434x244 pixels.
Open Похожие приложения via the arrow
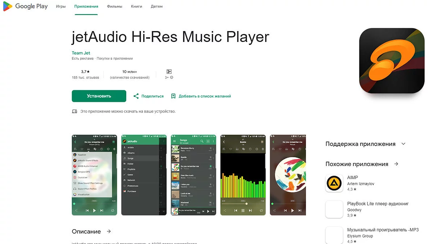(x=396, y=164)
